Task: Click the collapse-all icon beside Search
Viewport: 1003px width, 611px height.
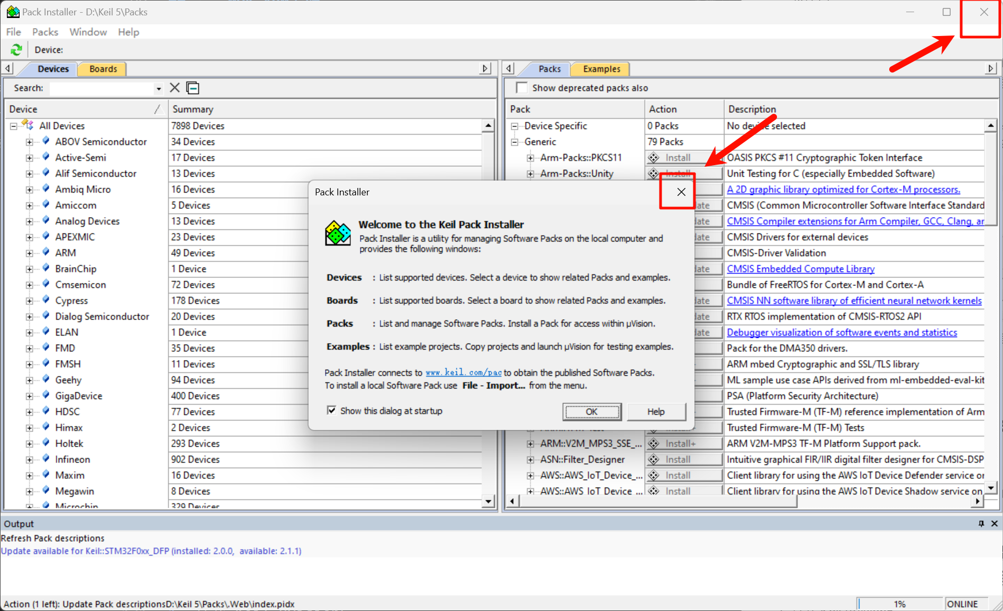Action: pyautogui.click(x=193, y=88)
